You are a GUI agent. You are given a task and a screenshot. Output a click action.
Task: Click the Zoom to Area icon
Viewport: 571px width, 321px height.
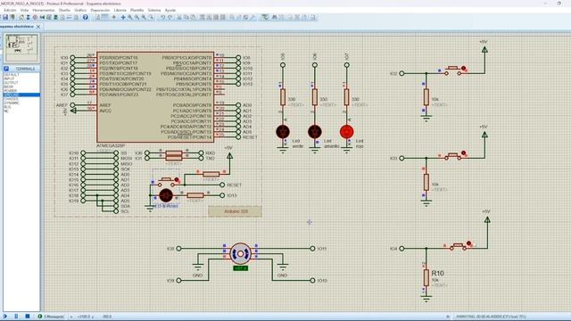(151, 17)
